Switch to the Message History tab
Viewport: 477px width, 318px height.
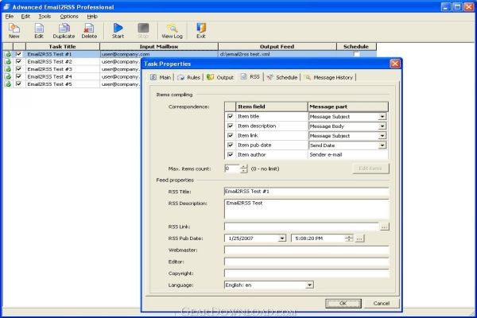tap(329, 77)
